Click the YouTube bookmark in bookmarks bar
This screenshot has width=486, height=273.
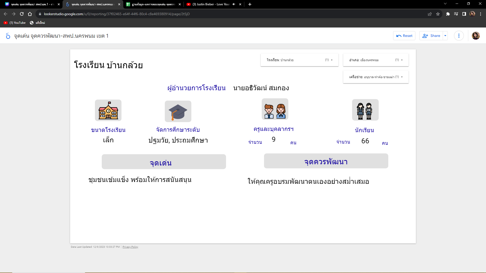[x=15, y=23]
